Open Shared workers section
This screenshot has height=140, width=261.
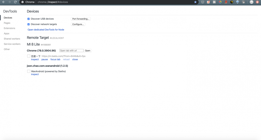tap(12, 39)
